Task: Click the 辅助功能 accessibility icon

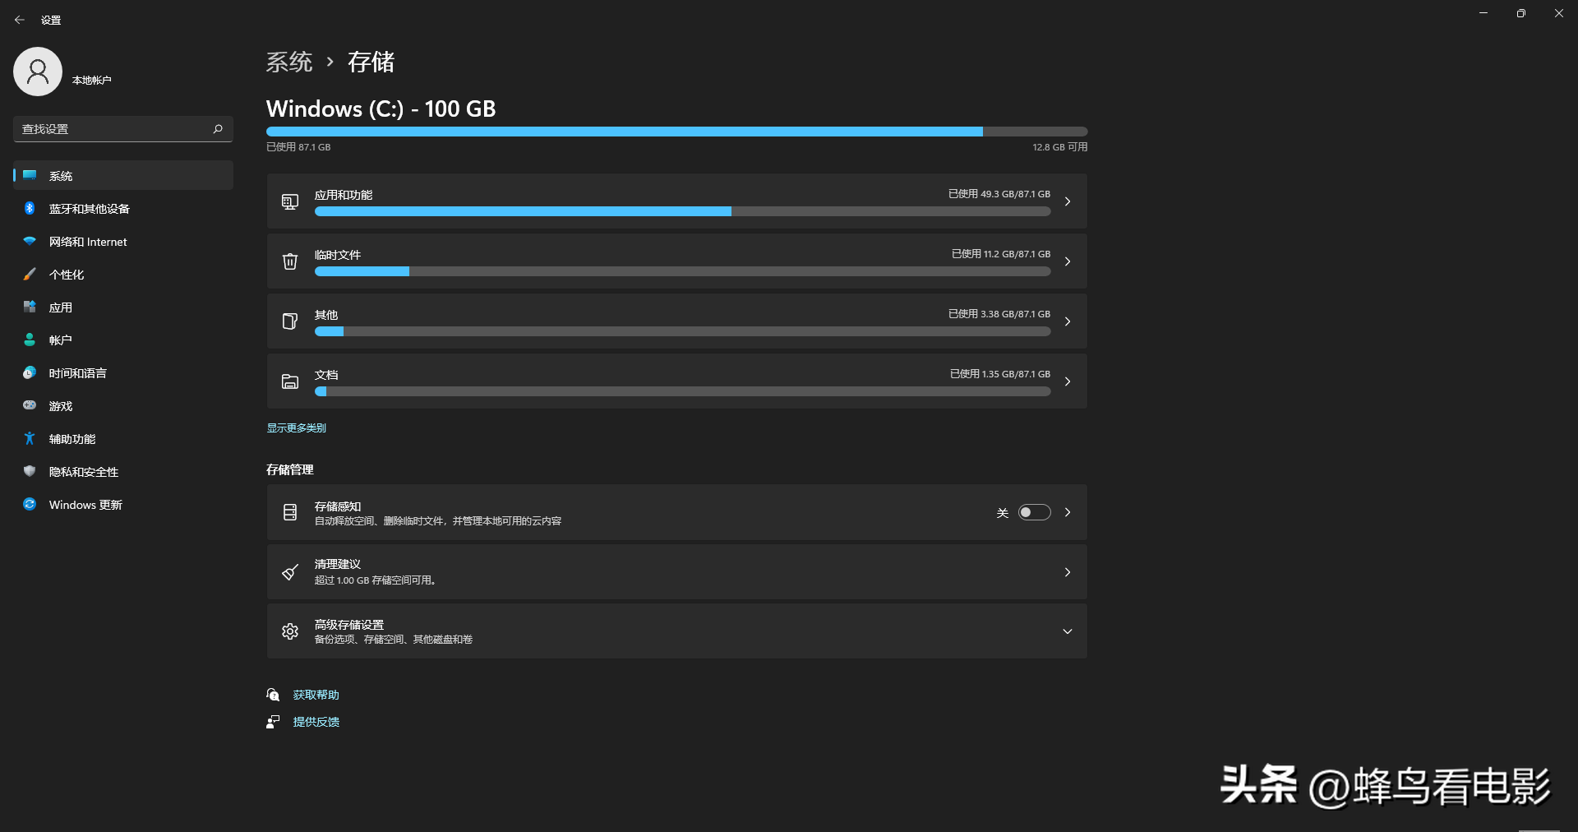Action: pos(30,438)
